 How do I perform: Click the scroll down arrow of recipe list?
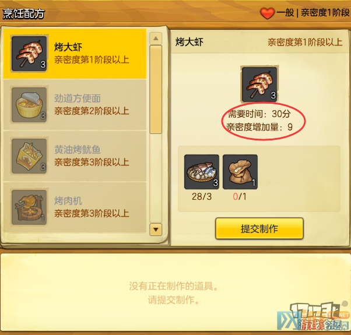(x=156, y=230)
